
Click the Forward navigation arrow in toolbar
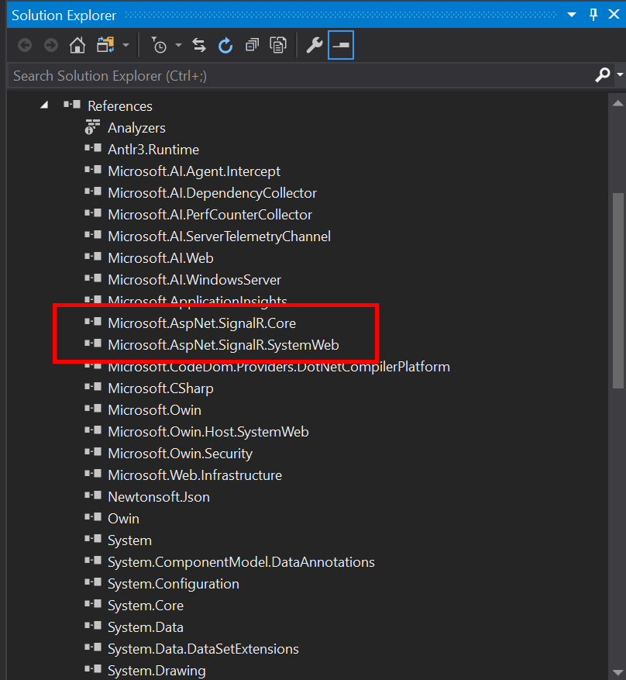51,45
